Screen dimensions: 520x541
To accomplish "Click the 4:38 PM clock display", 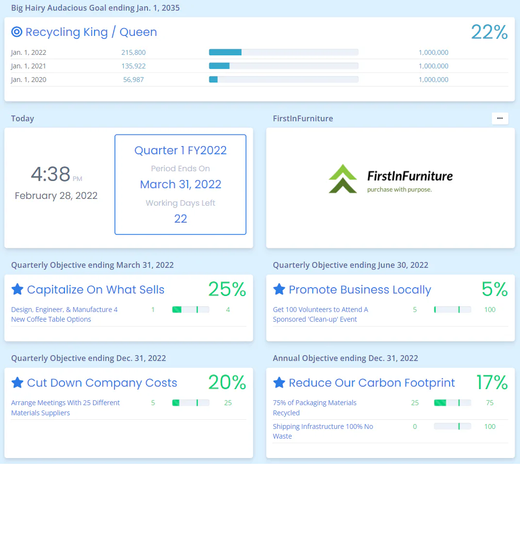I will tap(56, 174).
